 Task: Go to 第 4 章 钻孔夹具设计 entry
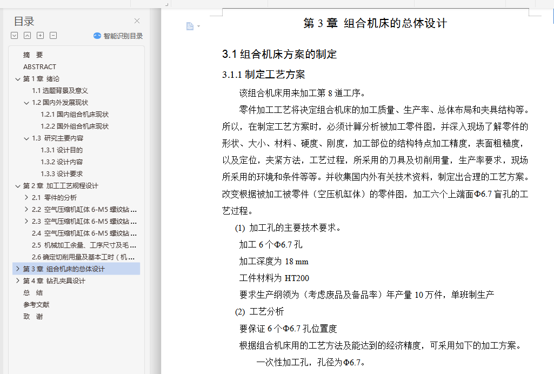[54, 280]
